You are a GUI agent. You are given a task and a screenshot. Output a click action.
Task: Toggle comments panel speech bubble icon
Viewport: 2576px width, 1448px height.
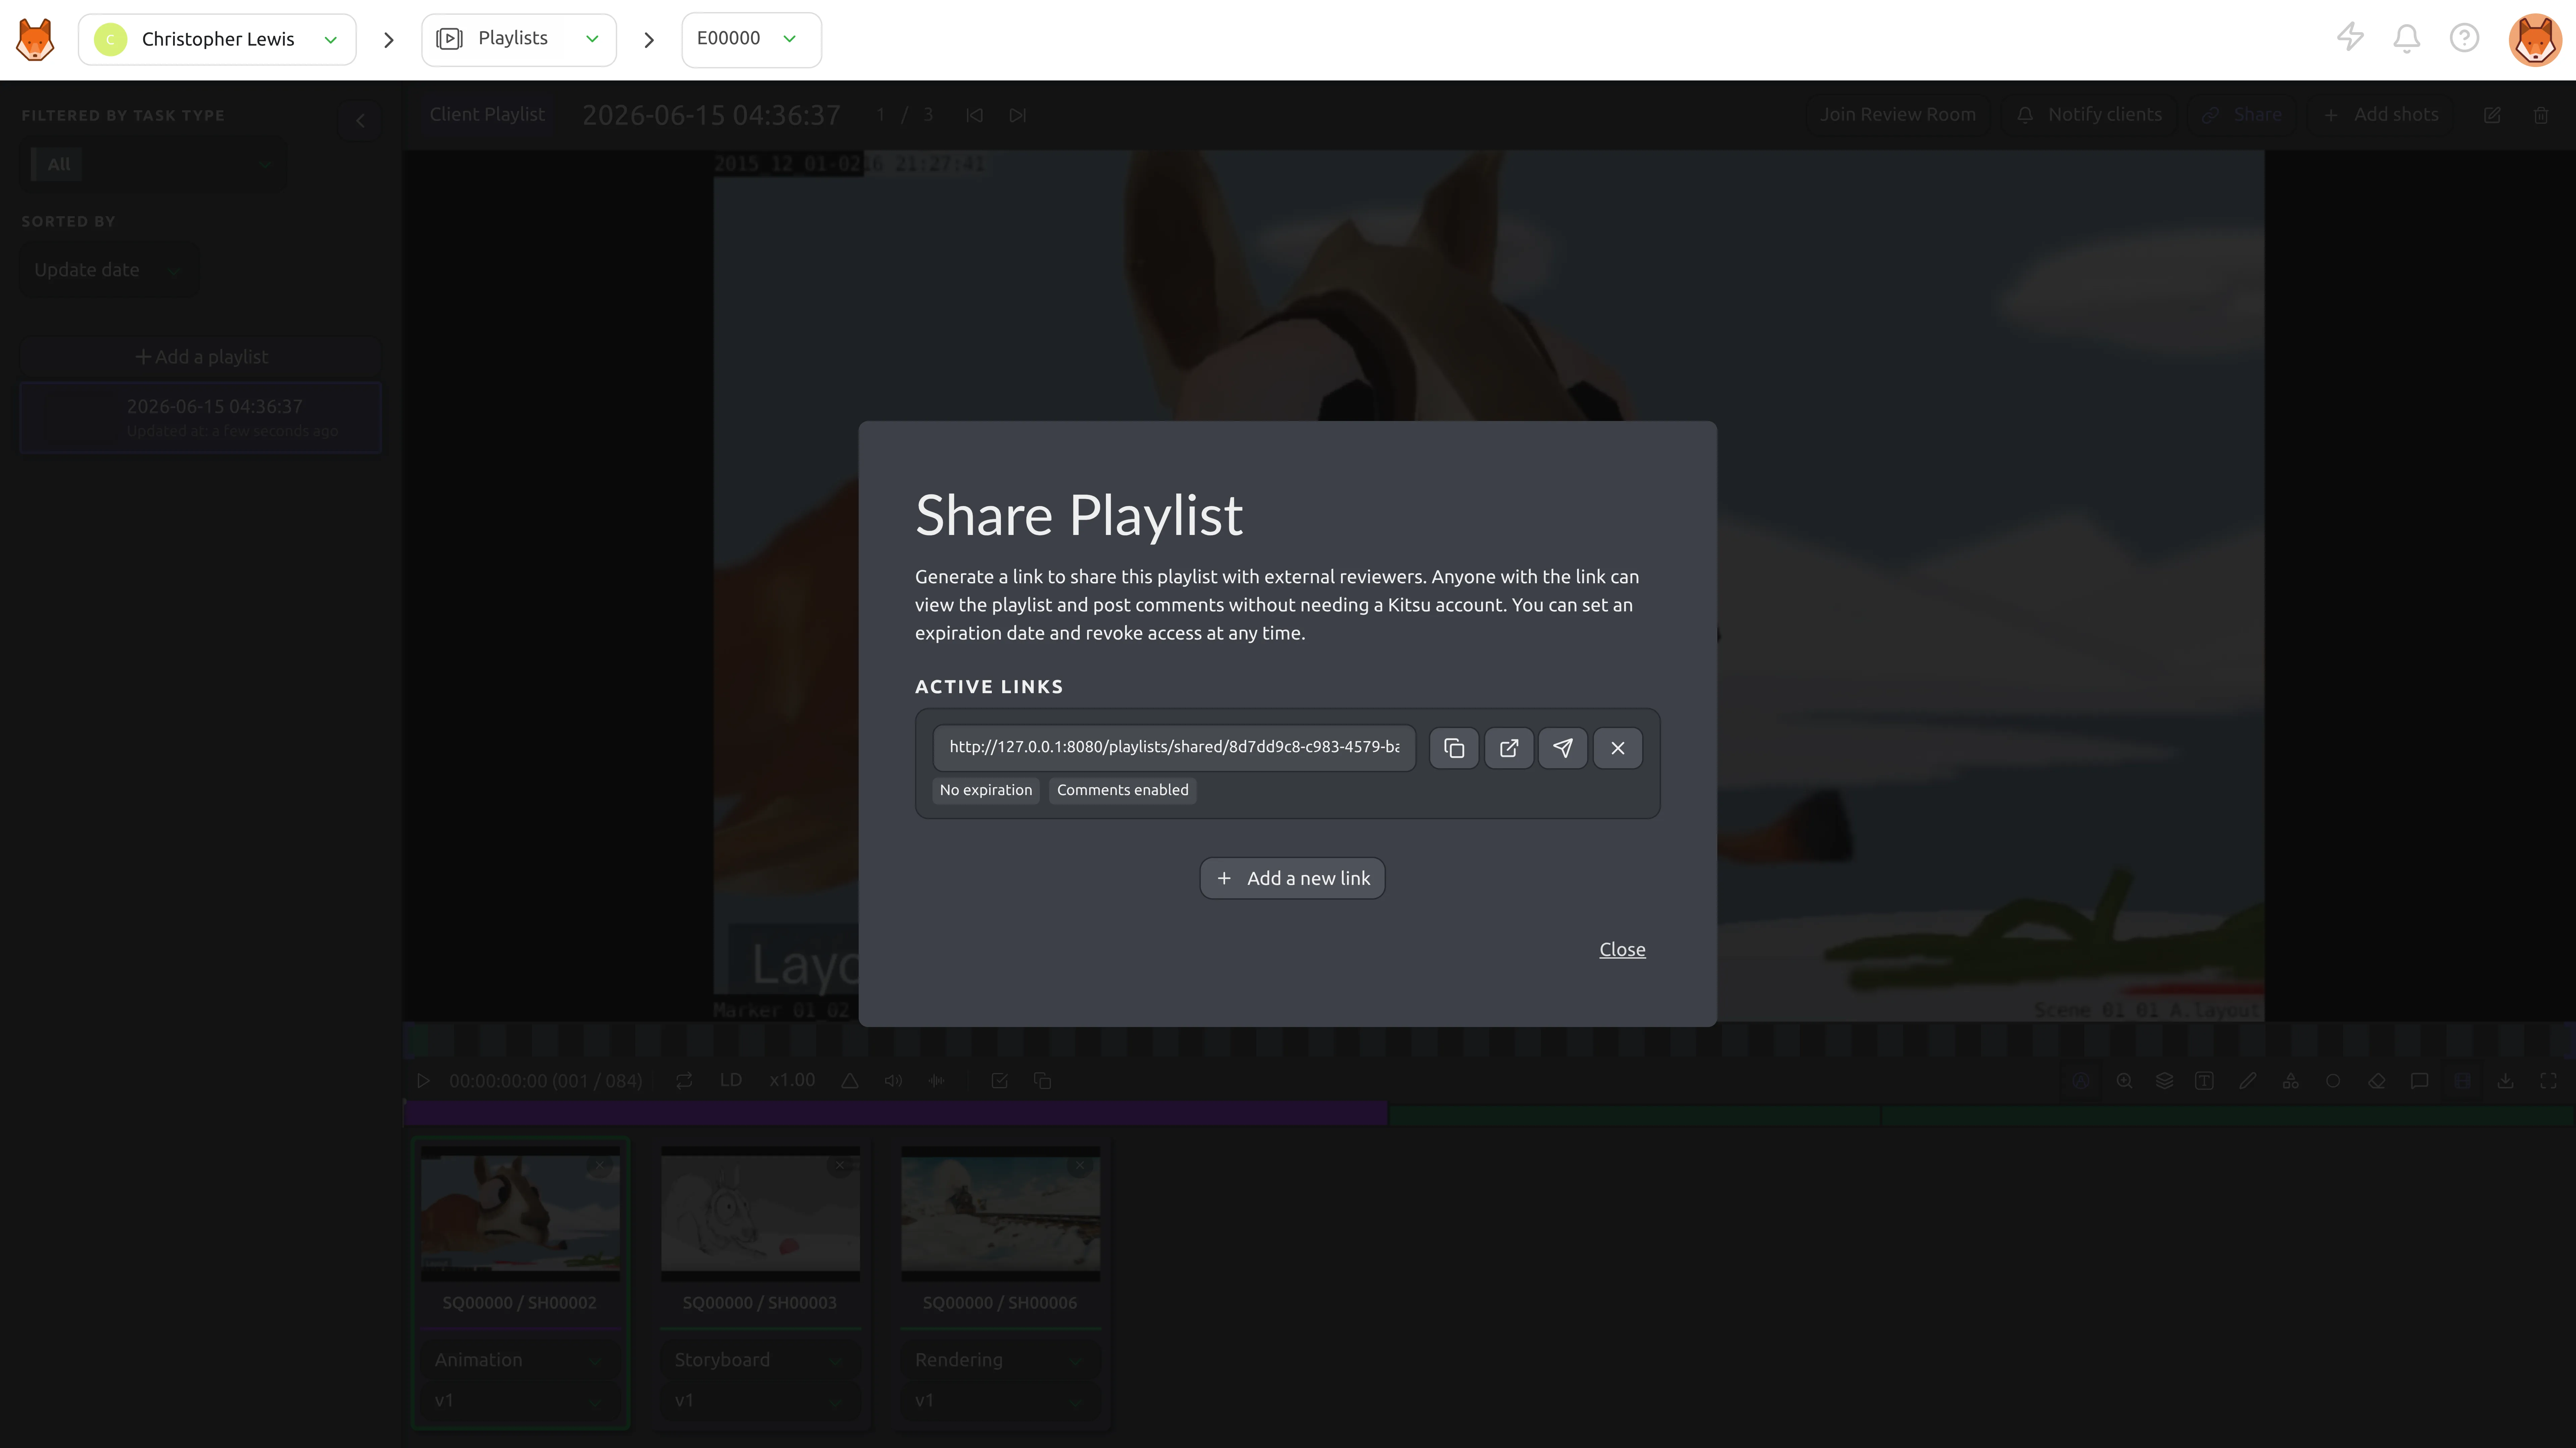(x=2419, y=1081)
